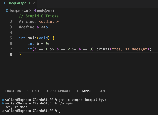Click the terminal cursor at last prompt
Viewport: 158px width, 115px height.
tap(60, 111)
